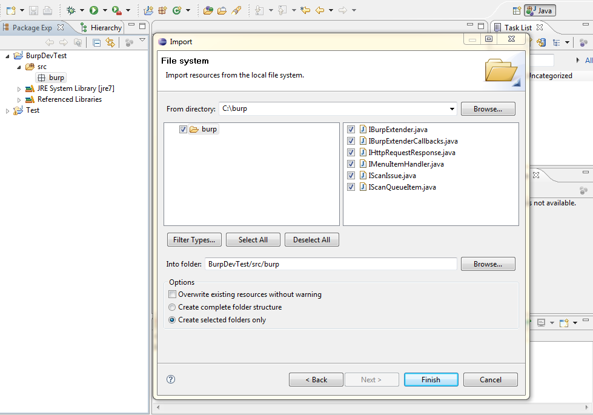Select the Referenced Libraries tree item

click(70, 99)
